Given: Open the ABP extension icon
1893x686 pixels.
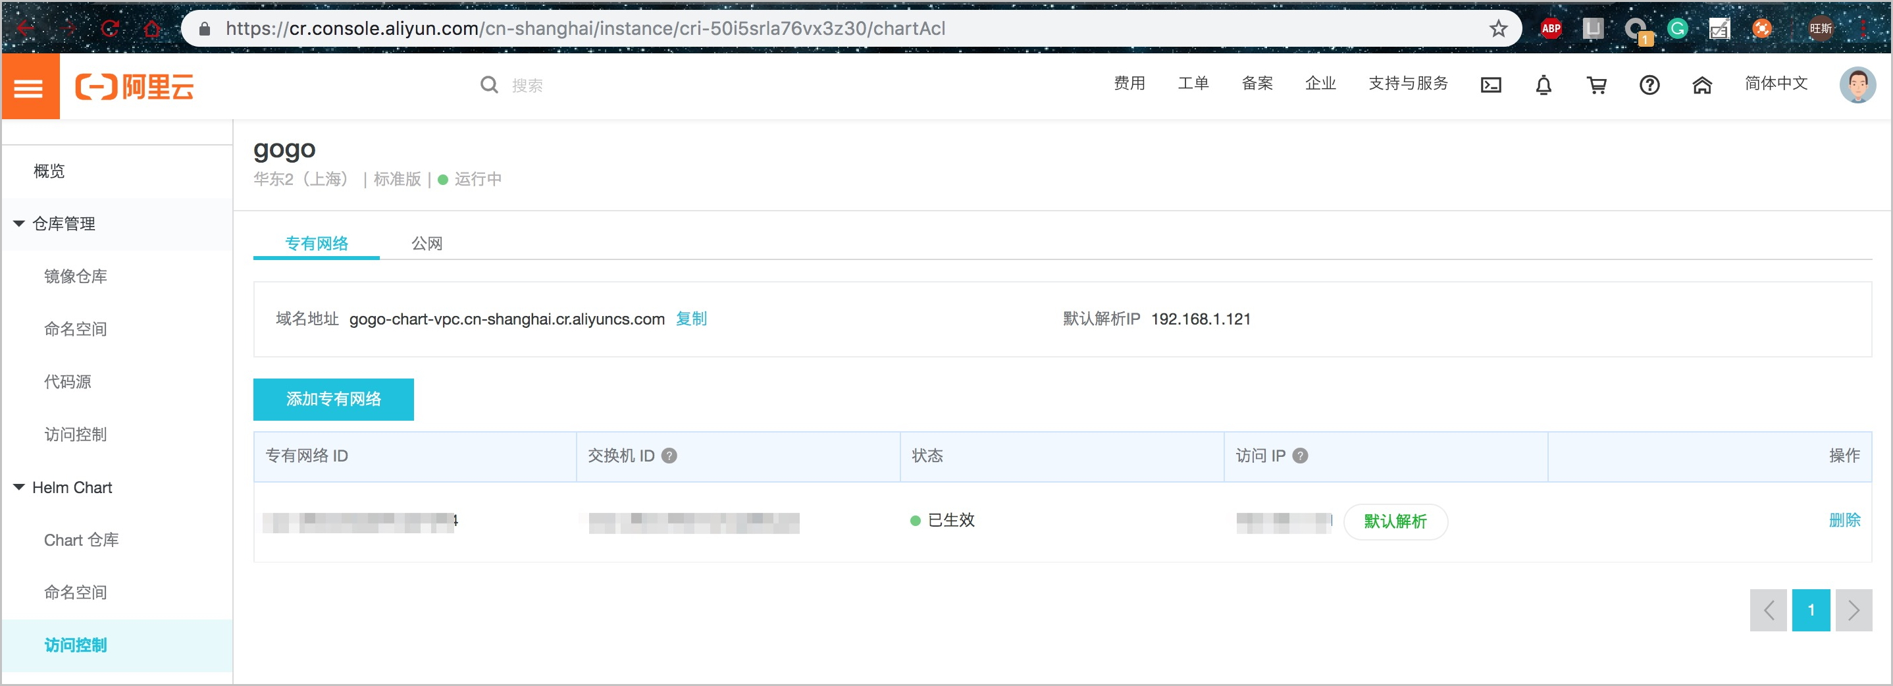Looking at the screenshot, I should [x=1551, y=28].
